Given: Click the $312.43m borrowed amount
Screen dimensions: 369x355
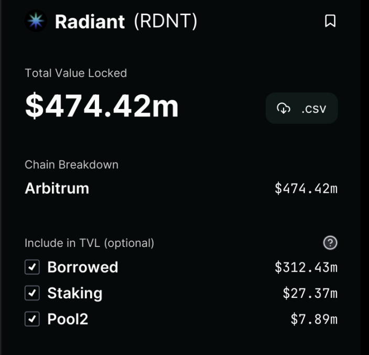Looking at the screenshot, I should click(306, 267).
